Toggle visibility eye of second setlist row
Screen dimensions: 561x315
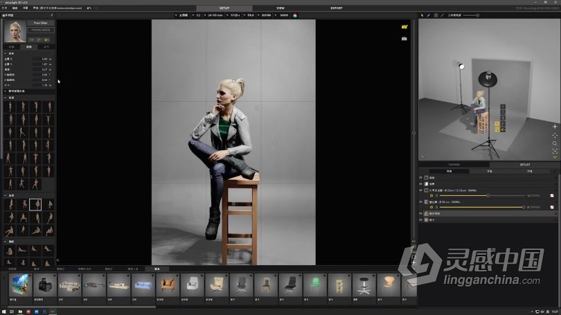(x=421, y=183)
